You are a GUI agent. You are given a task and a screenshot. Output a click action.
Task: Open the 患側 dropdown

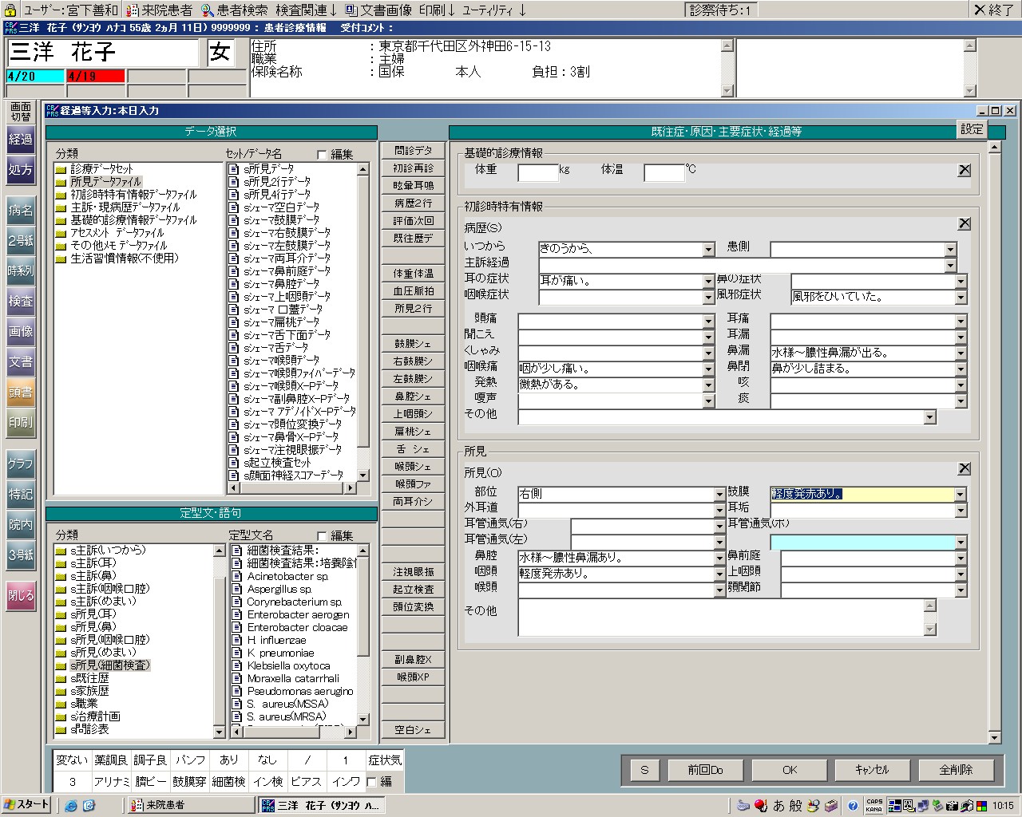coord(950,250)
